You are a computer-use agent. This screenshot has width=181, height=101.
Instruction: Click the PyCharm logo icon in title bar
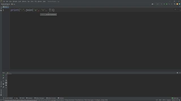(1, 1)
